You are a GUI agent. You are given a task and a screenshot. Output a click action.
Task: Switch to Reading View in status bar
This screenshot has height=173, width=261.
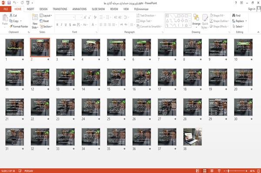coord(212,171)
